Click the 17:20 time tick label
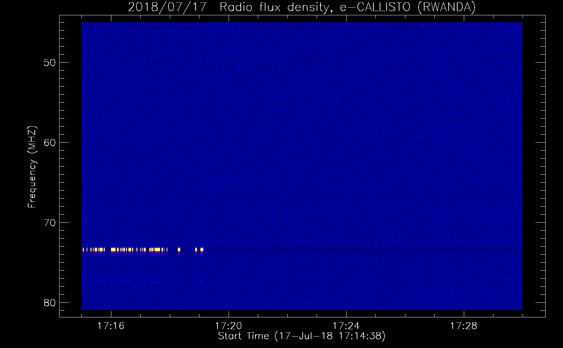 coord(229,326)
